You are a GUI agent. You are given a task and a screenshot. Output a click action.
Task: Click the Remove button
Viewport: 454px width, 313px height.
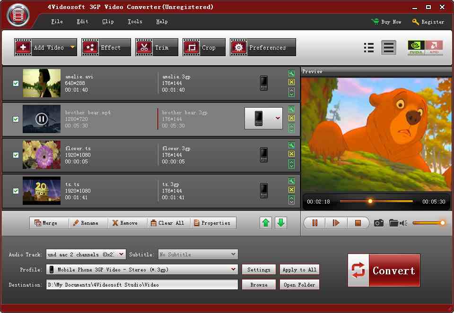[127, 223]
